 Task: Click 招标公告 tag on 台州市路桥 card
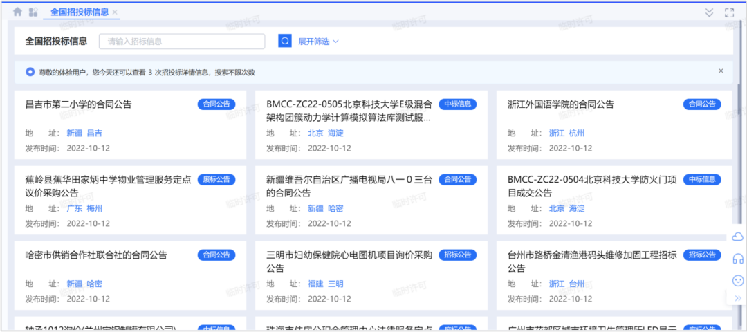coord(702,255)
